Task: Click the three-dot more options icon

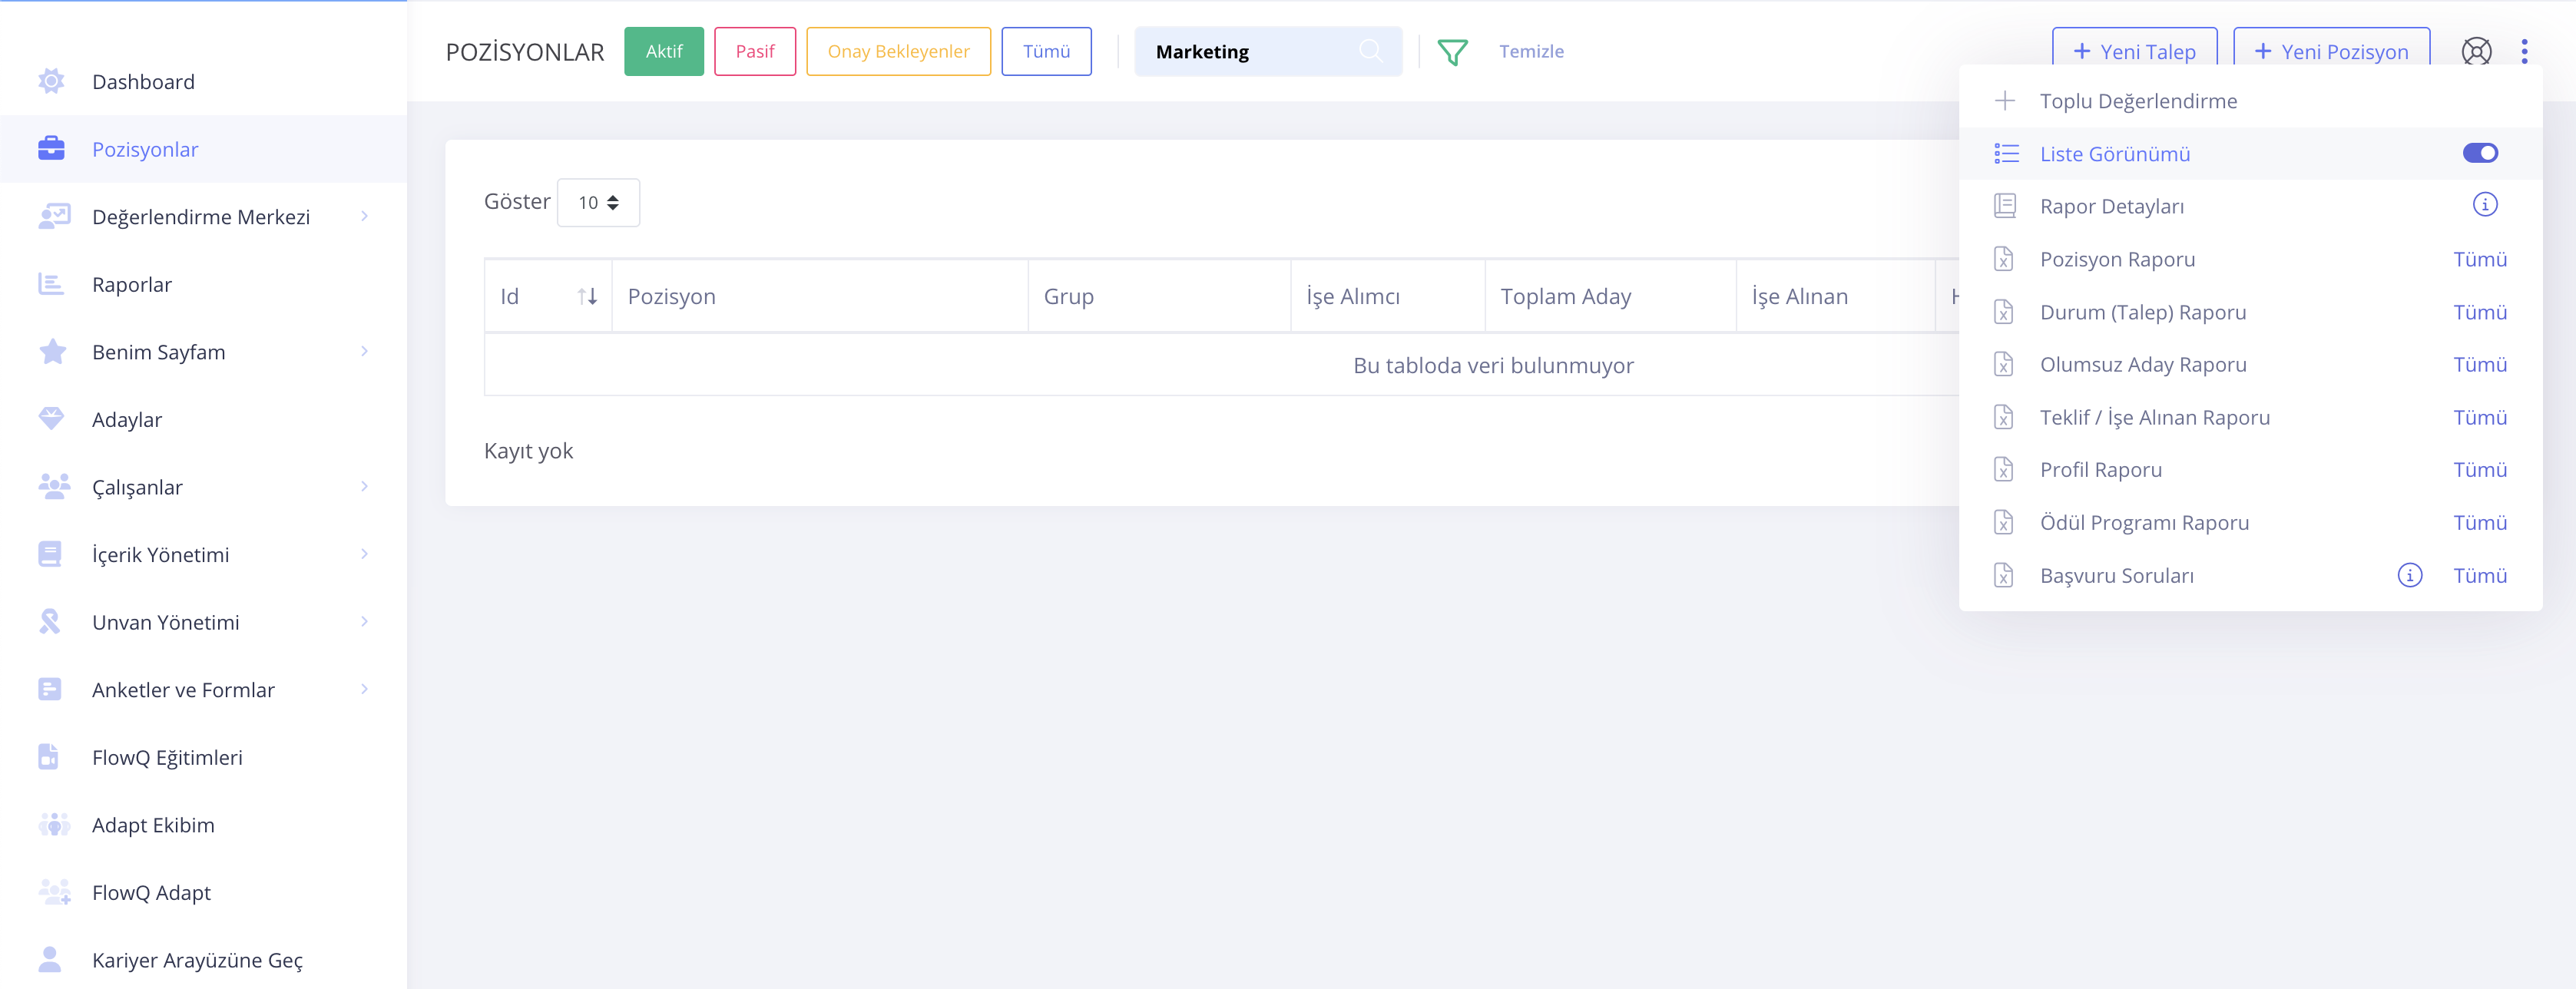Action: point(2524,51)
